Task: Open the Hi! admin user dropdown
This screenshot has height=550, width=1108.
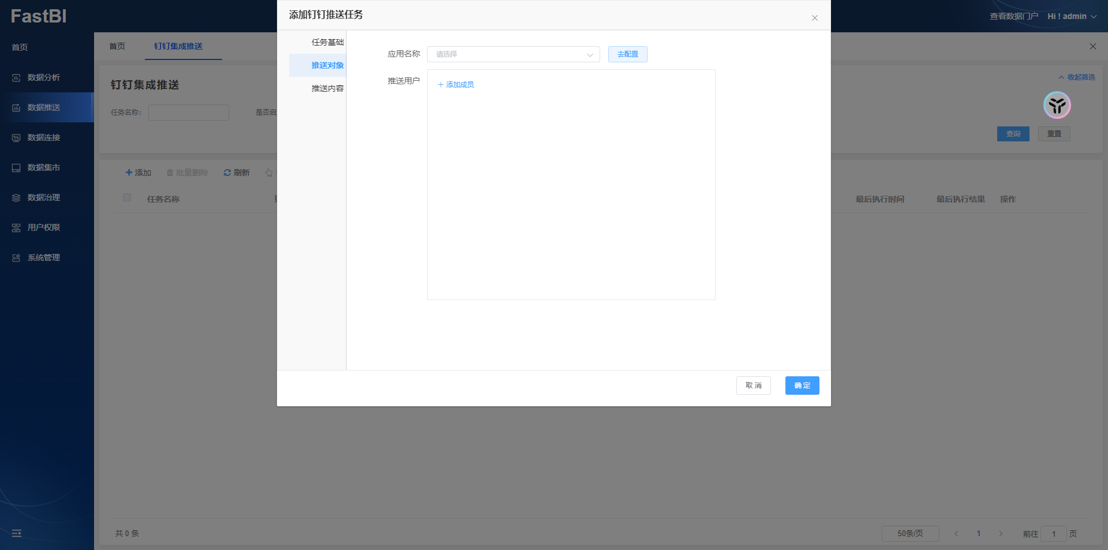Action: pyautogui.click(x=1072, y=16)
